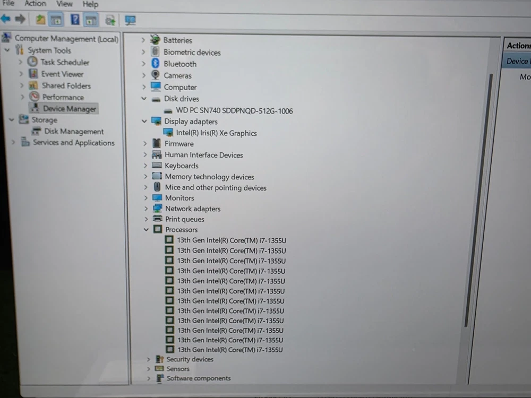Select first 13th Gen Intel Core processor entry
Image resolution: width=531 pixels, height=398 pixels.
pyautogui.click(x=231, y=240)
